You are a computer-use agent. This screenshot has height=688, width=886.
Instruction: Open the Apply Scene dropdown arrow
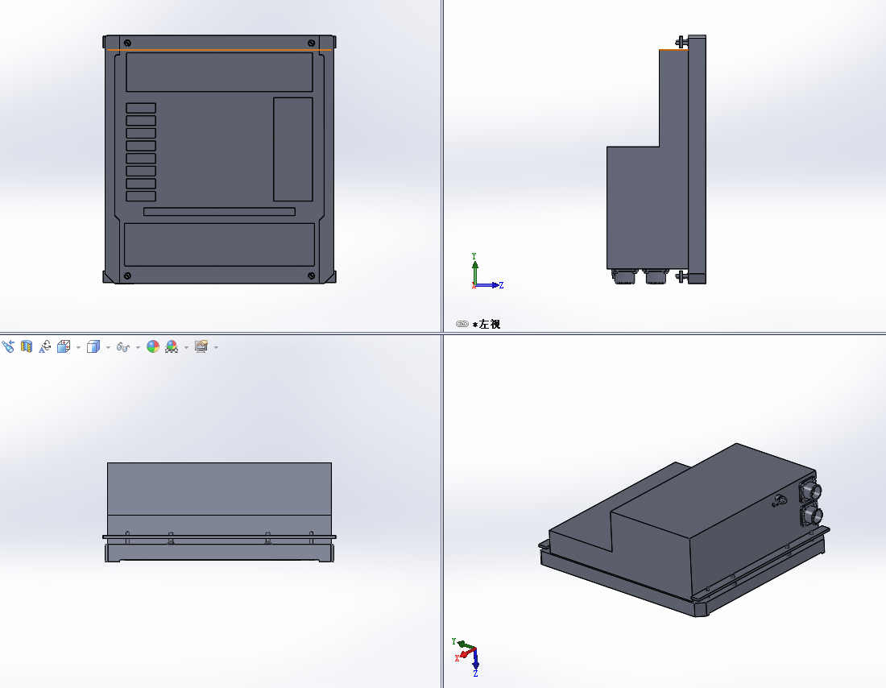pyautogui.click(x=187, y=347)
